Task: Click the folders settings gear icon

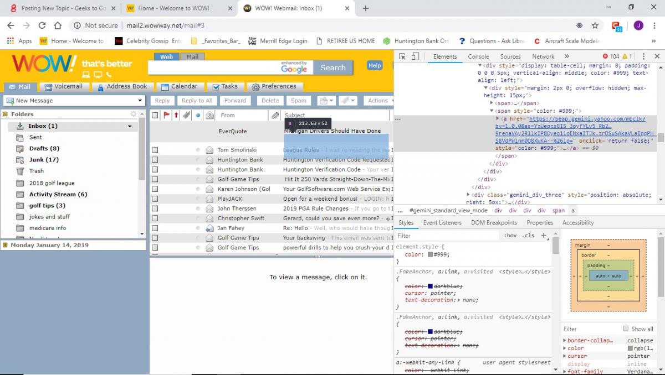Action: point(133,114)
